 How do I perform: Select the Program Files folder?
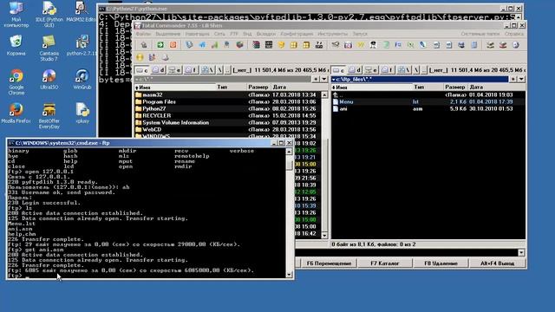pos(227,102)
